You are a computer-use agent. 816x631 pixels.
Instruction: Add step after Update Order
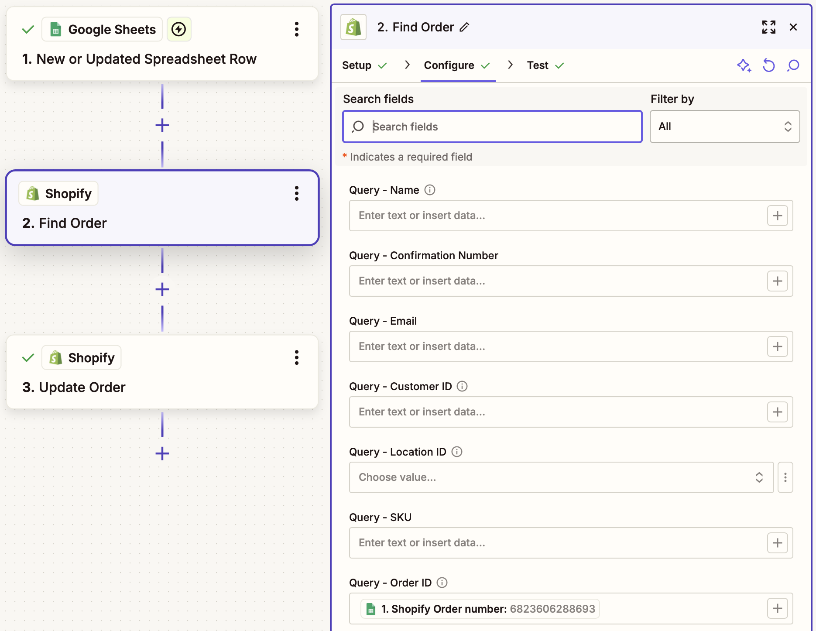pos(162,453)
